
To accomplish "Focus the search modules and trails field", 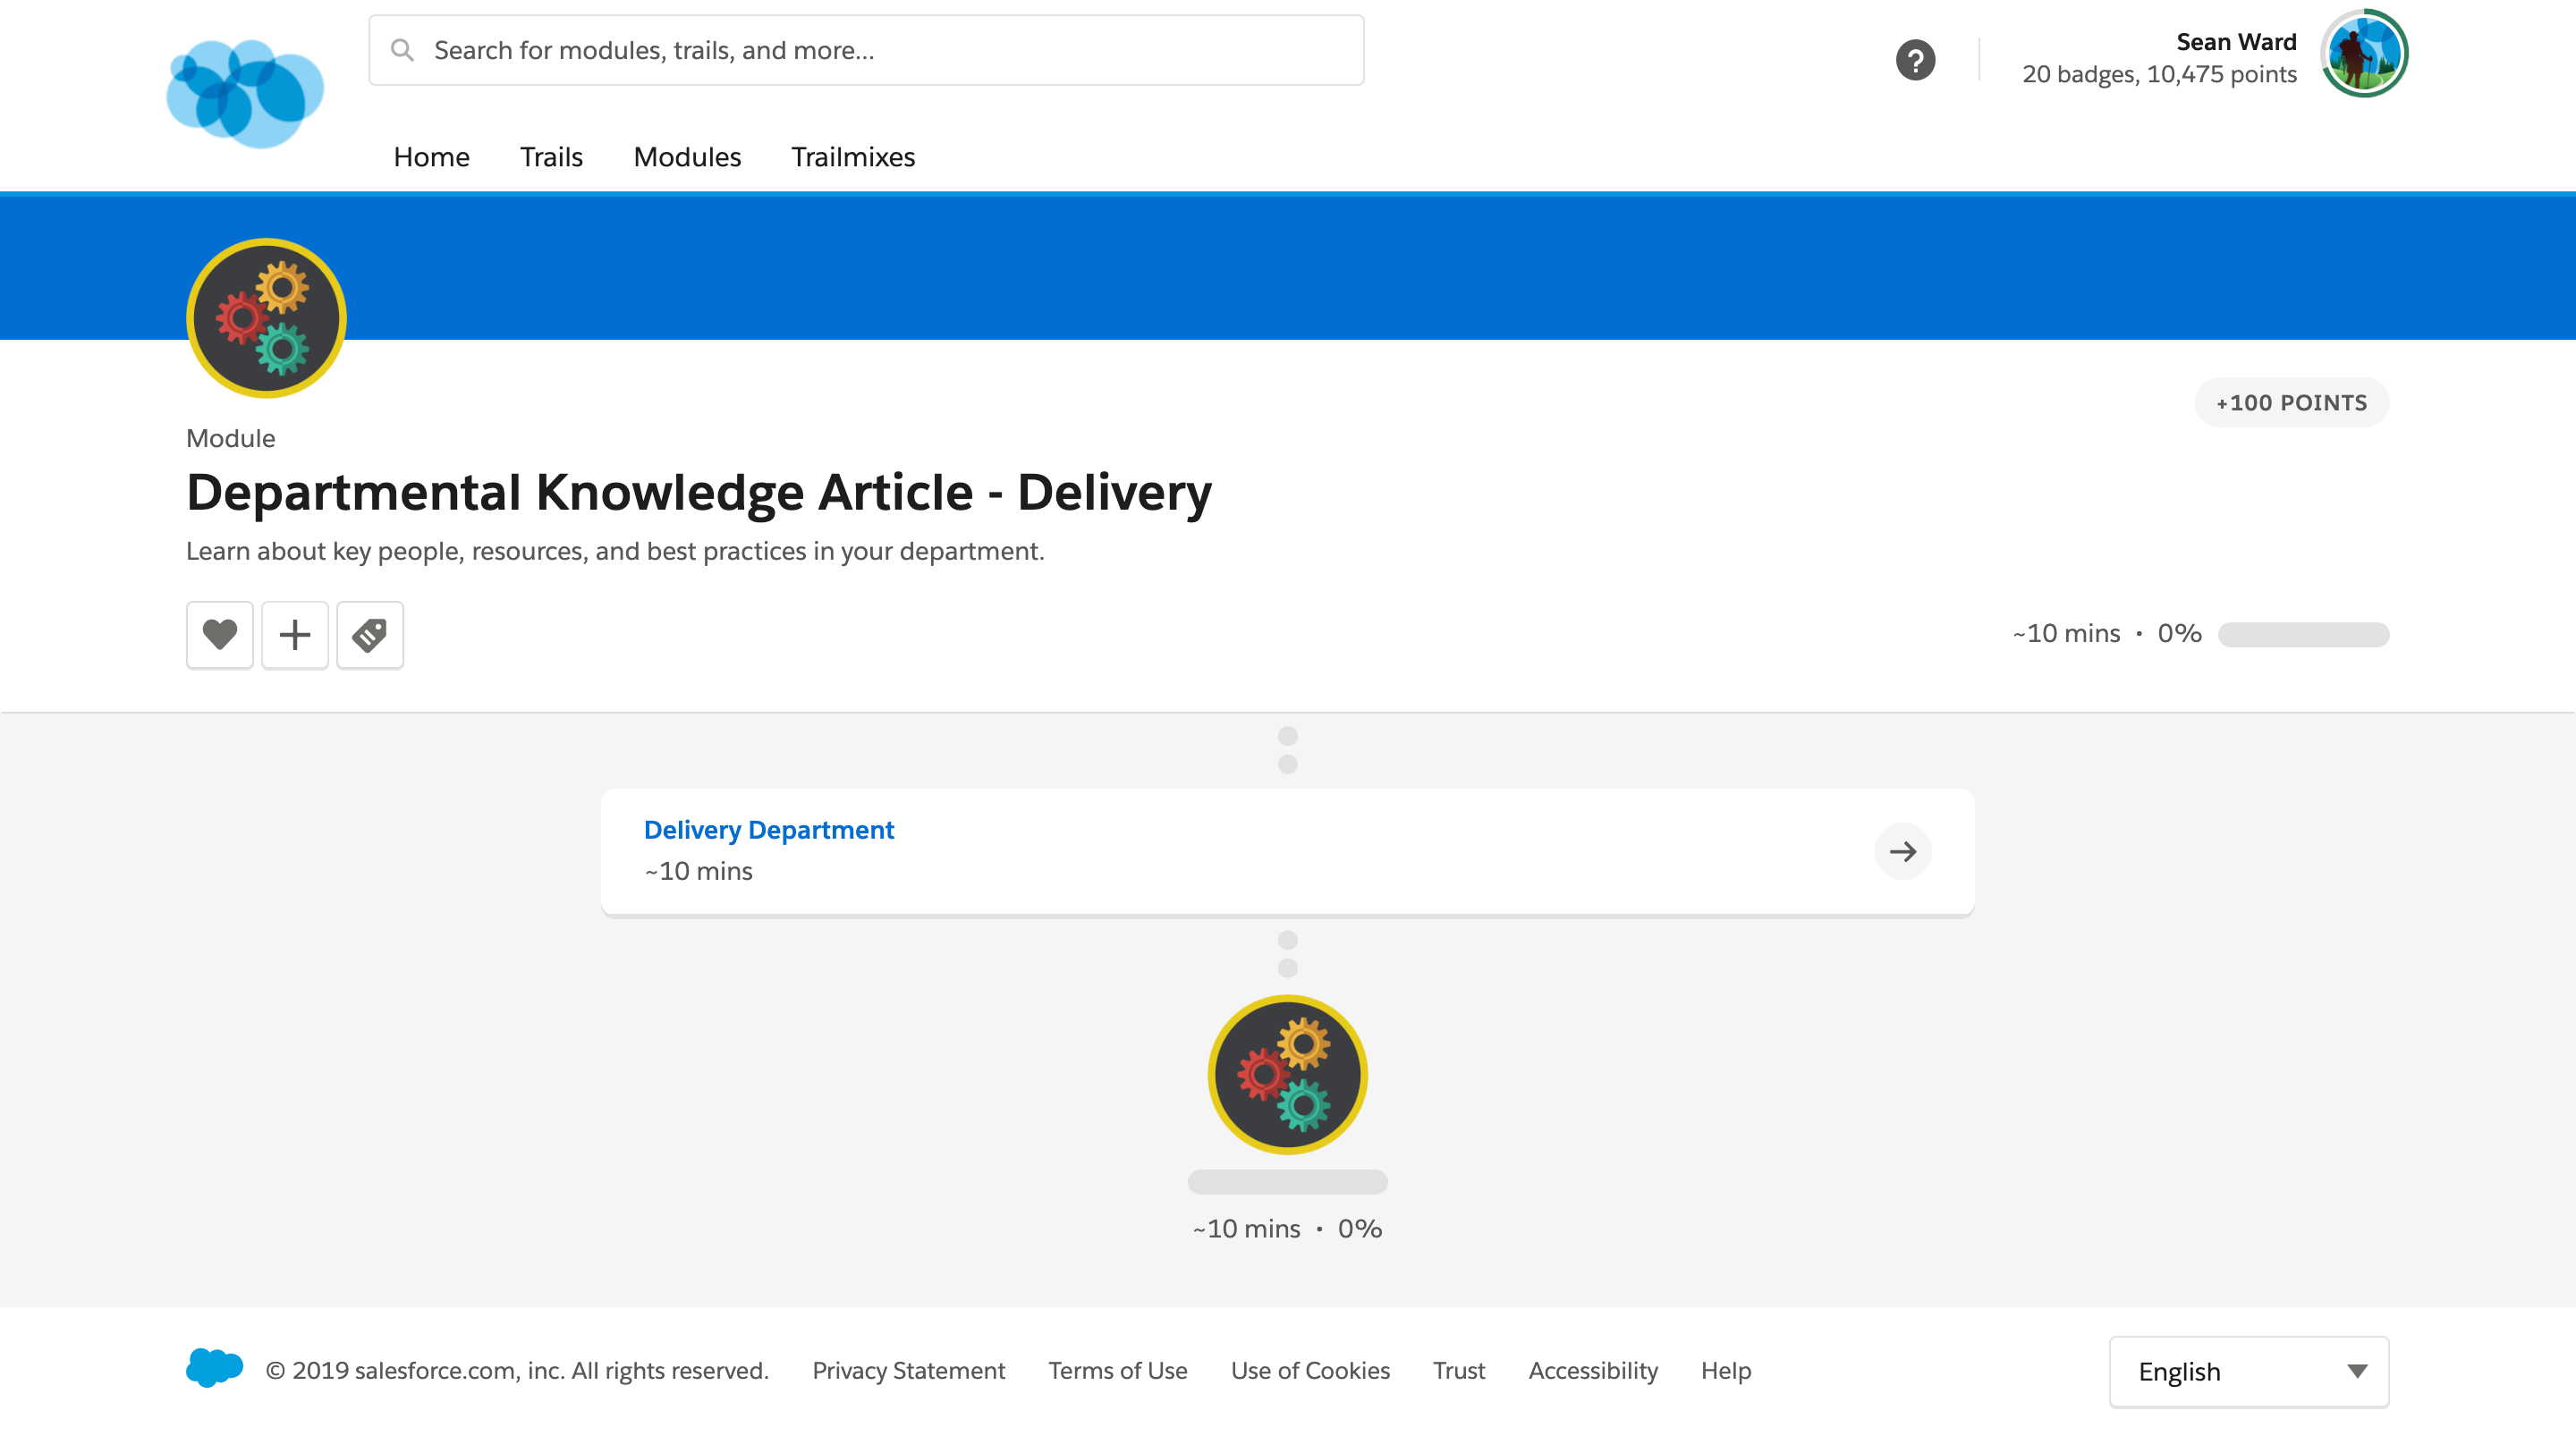I will pyautogui.click(x=866, y=50).
